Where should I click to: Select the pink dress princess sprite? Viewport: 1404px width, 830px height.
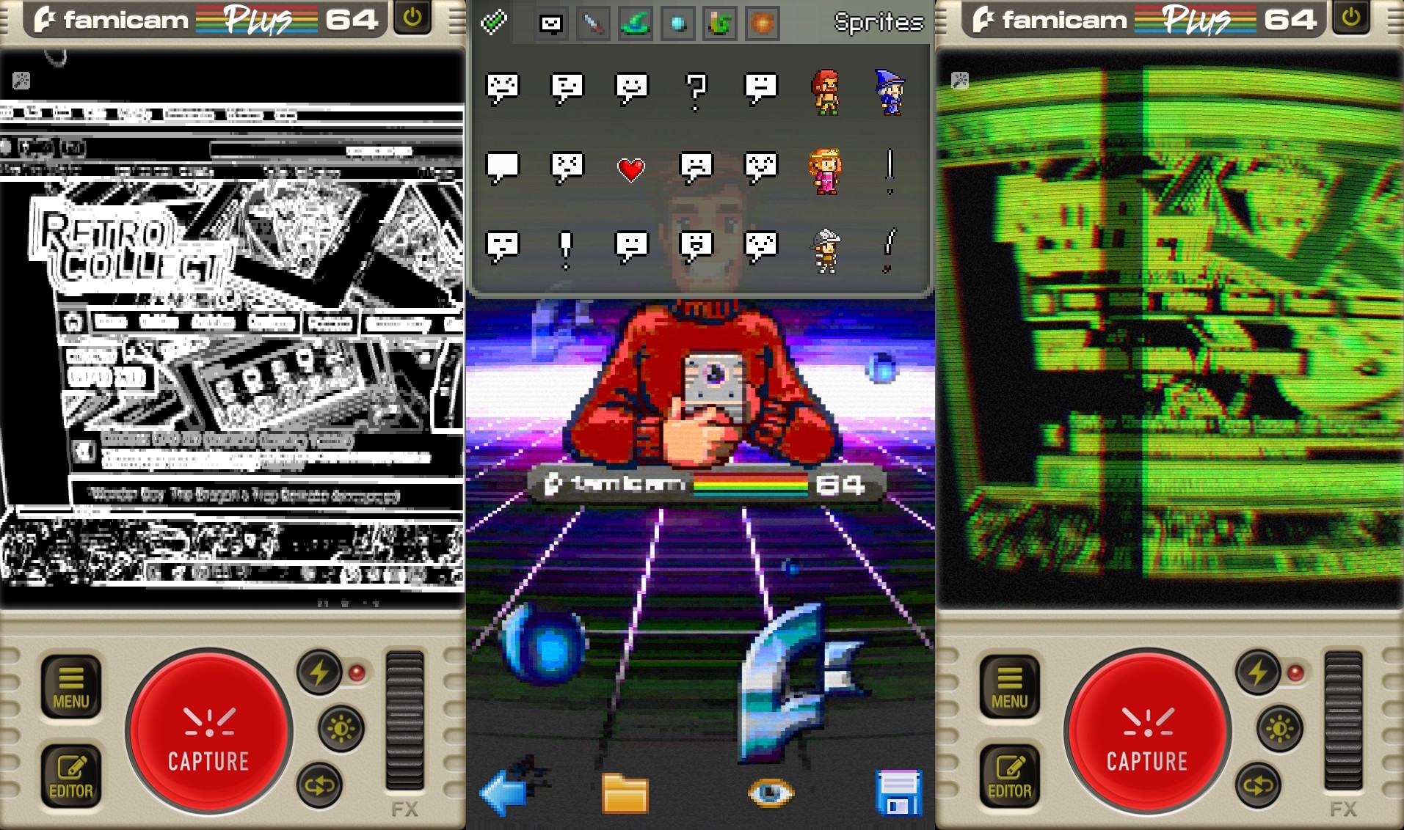[x=826, y=171]
